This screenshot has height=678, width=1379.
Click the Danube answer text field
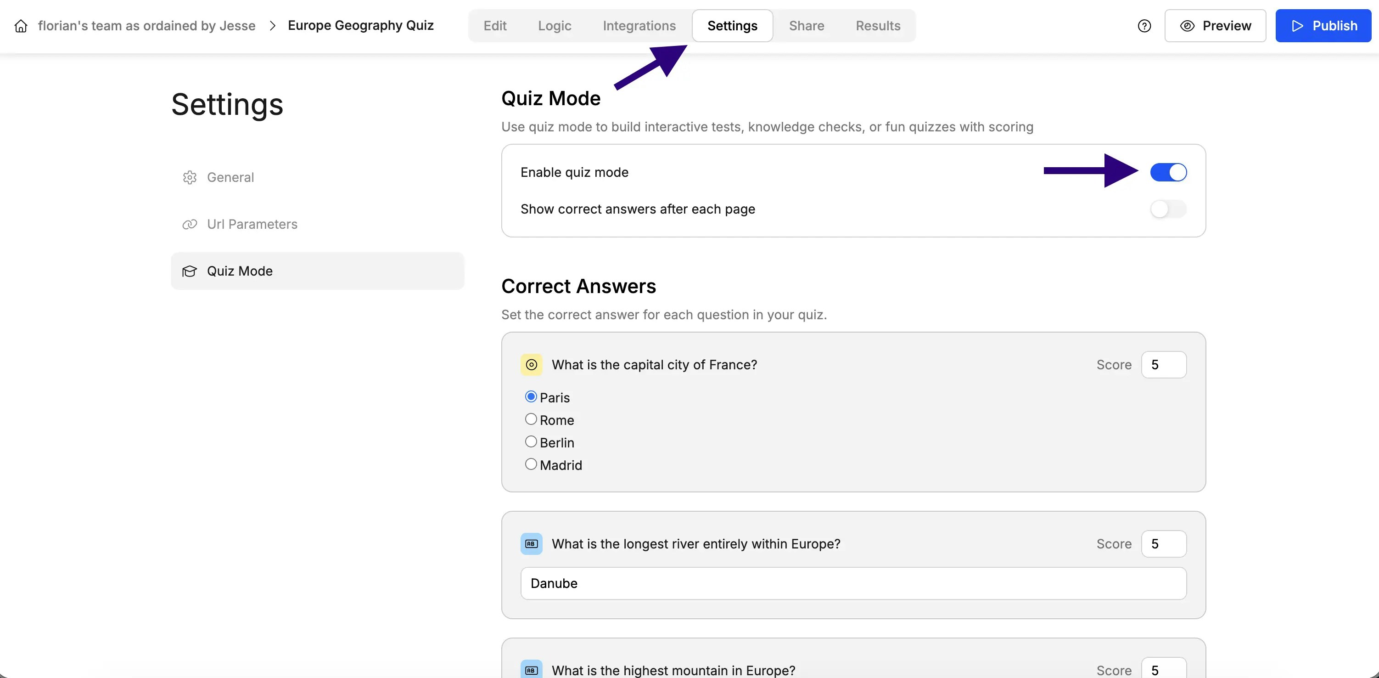(x=853, y=583)
